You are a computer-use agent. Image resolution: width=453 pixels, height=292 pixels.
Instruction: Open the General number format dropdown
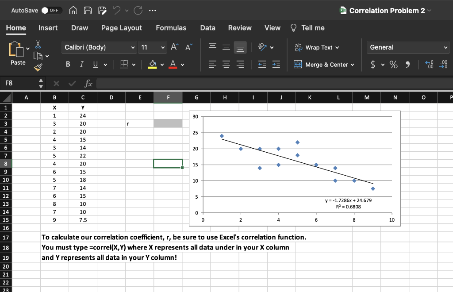click(x=407, y=47)
